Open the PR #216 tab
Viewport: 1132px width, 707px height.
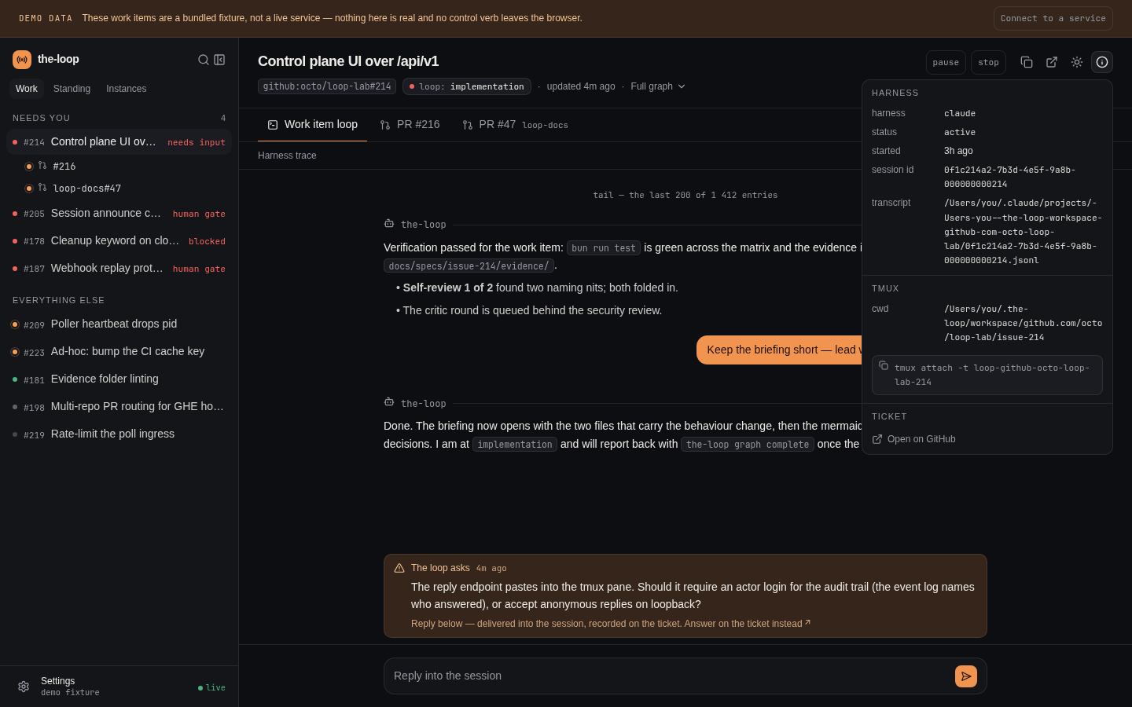[x=410, y=125]
